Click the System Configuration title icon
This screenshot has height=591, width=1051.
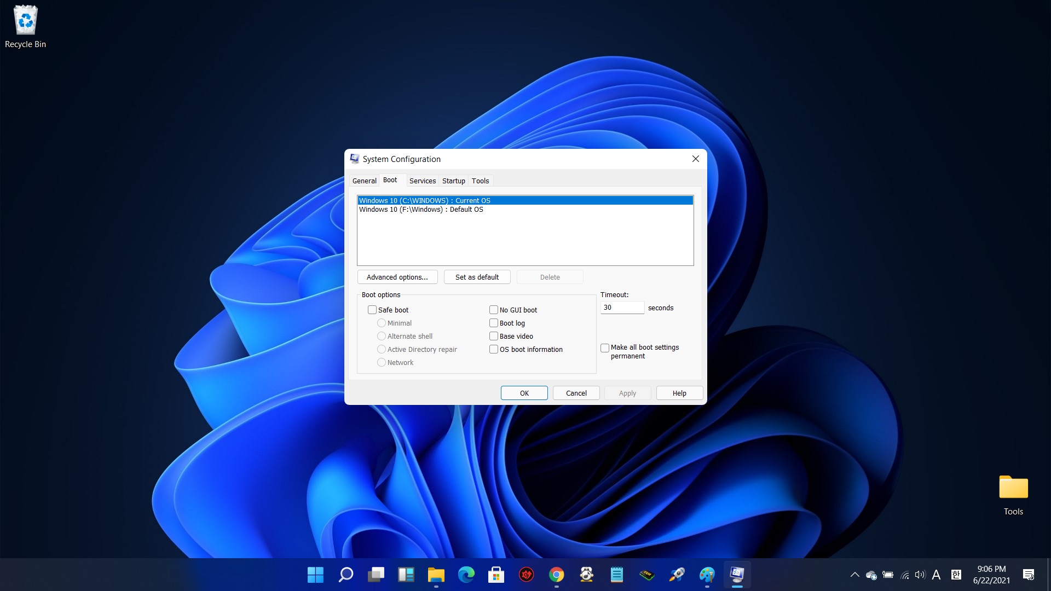355,159
